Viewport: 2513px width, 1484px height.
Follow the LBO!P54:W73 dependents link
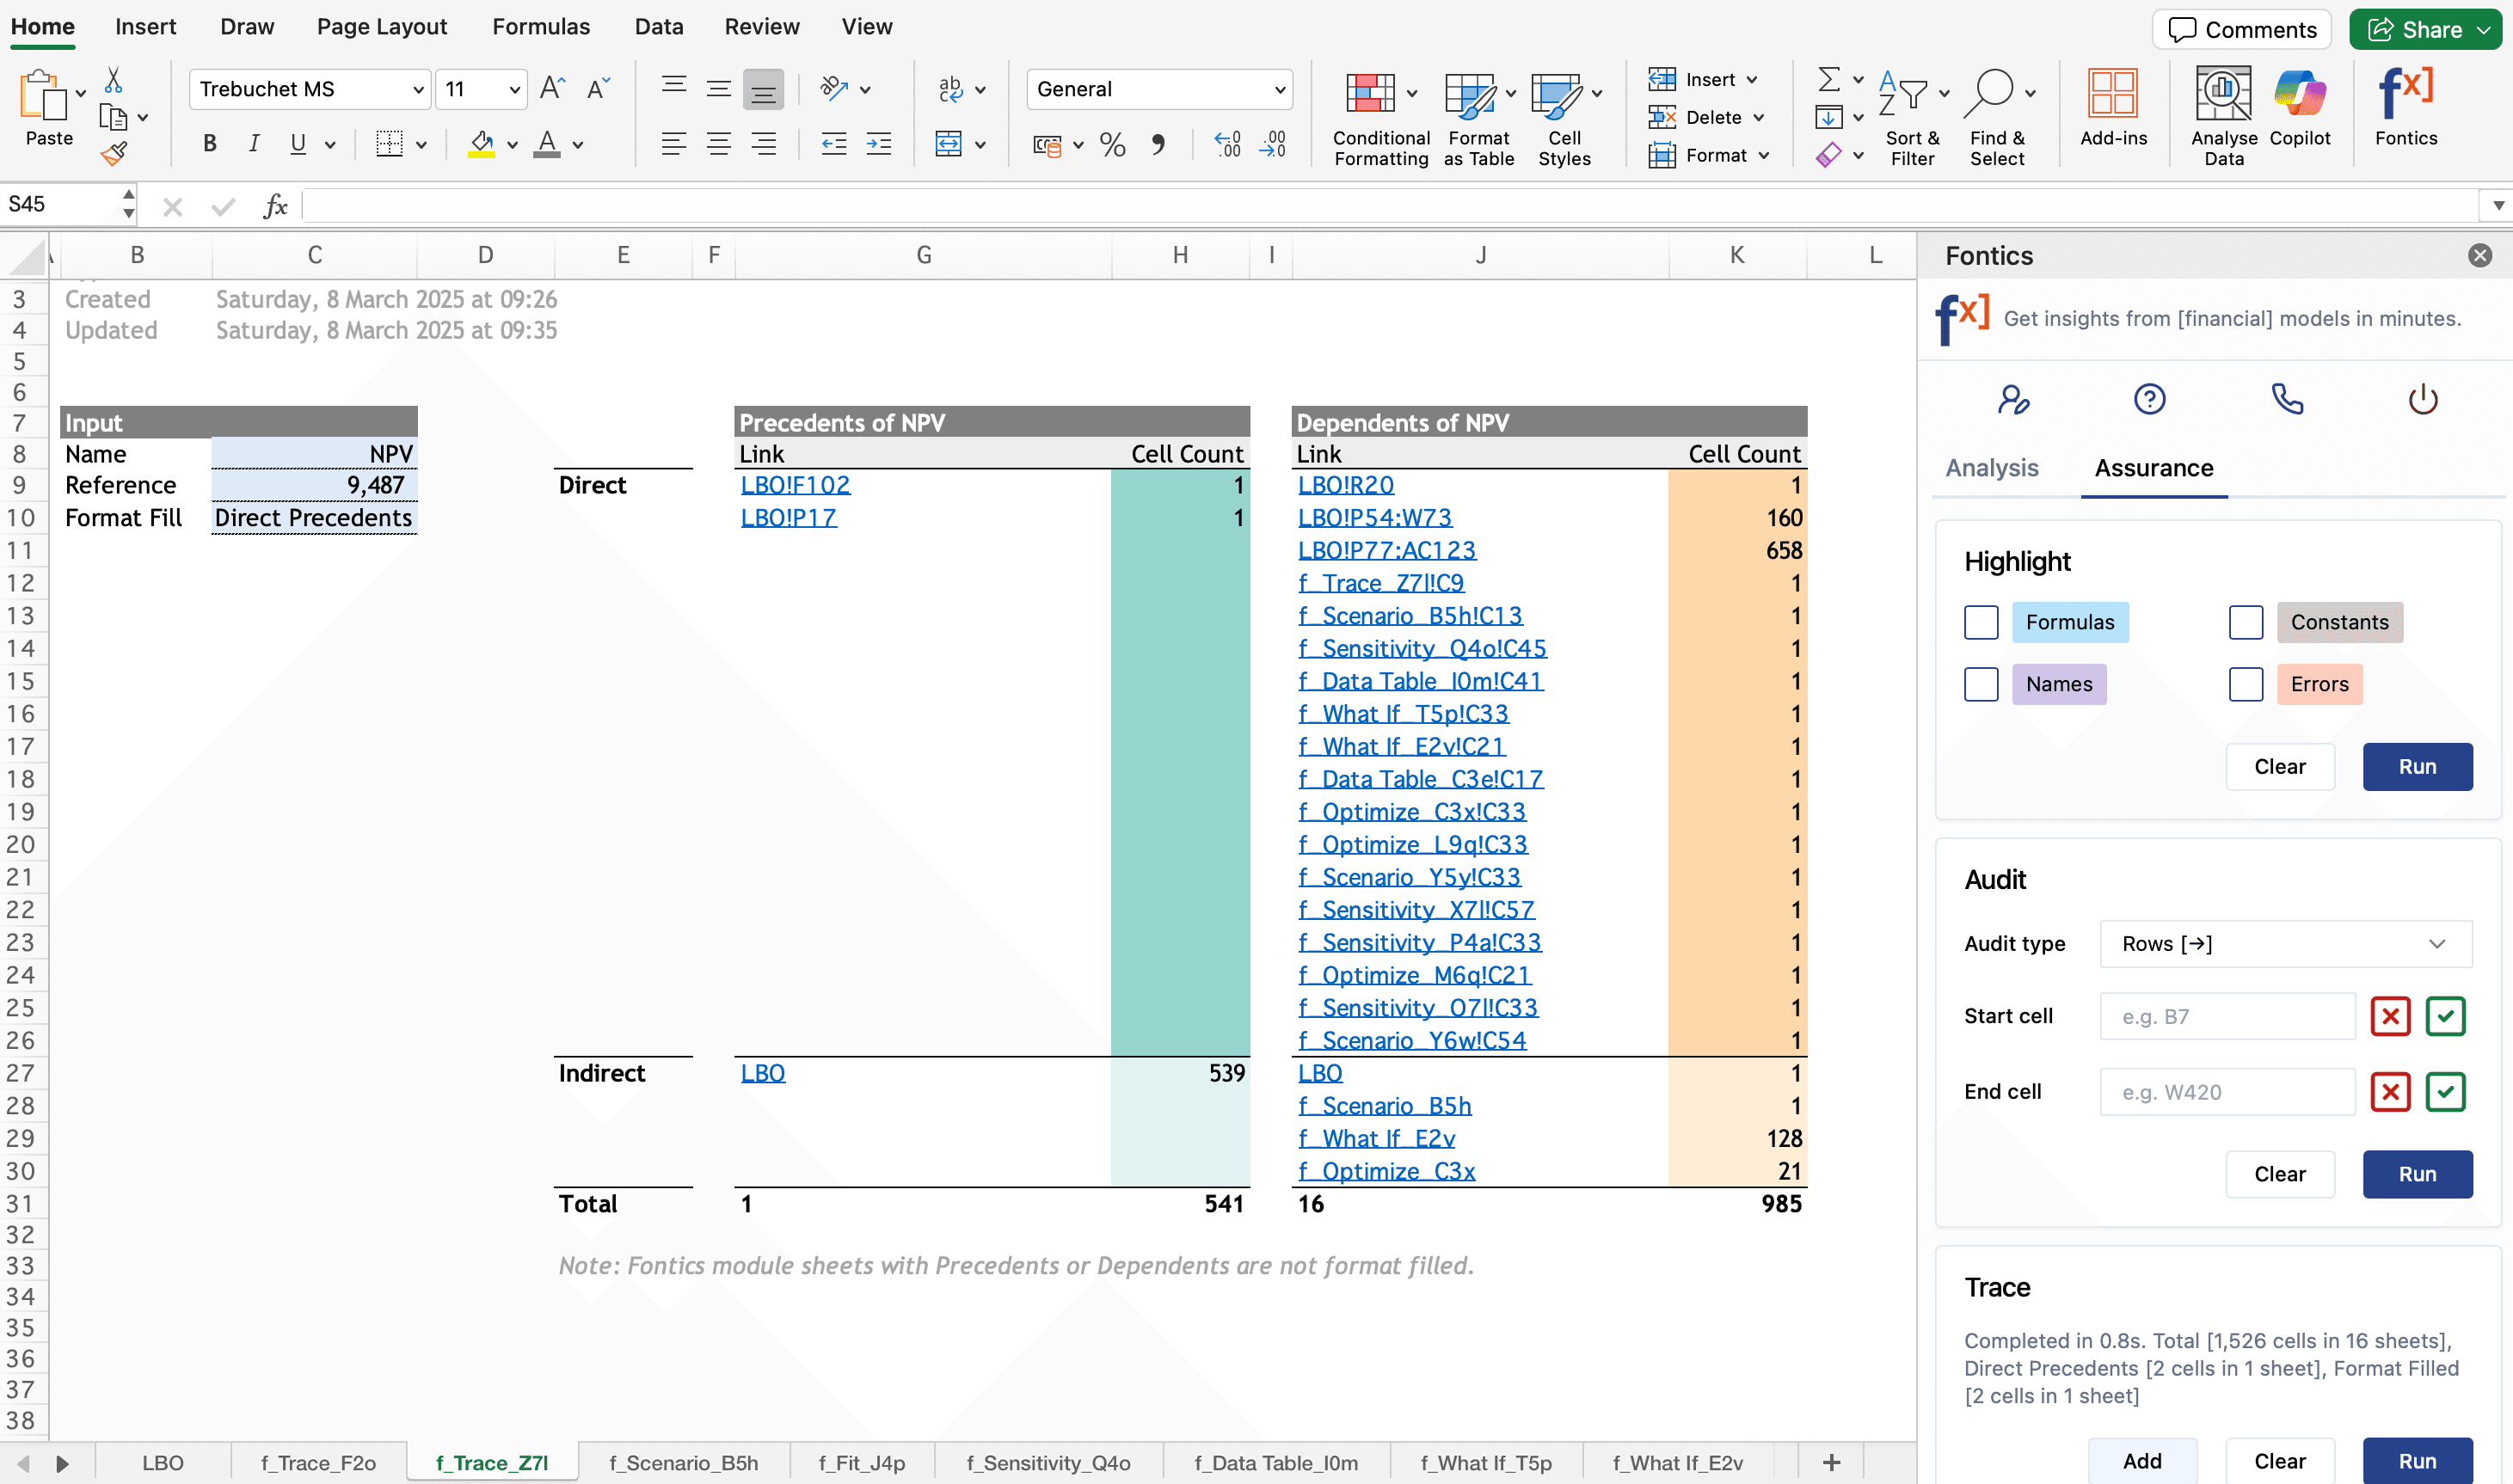(x=1374, y=518)
